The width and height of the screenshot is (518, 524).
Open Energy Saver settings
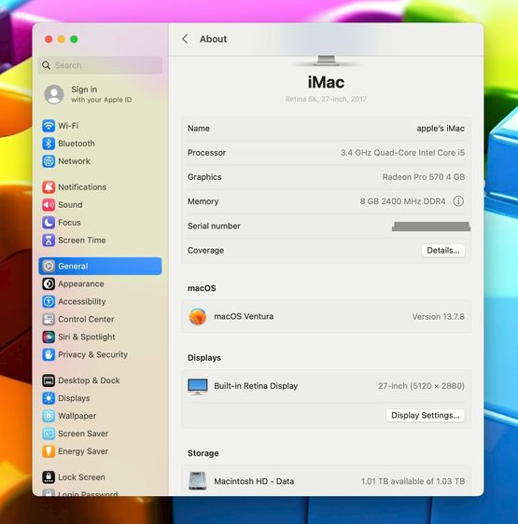pos(100,451)
